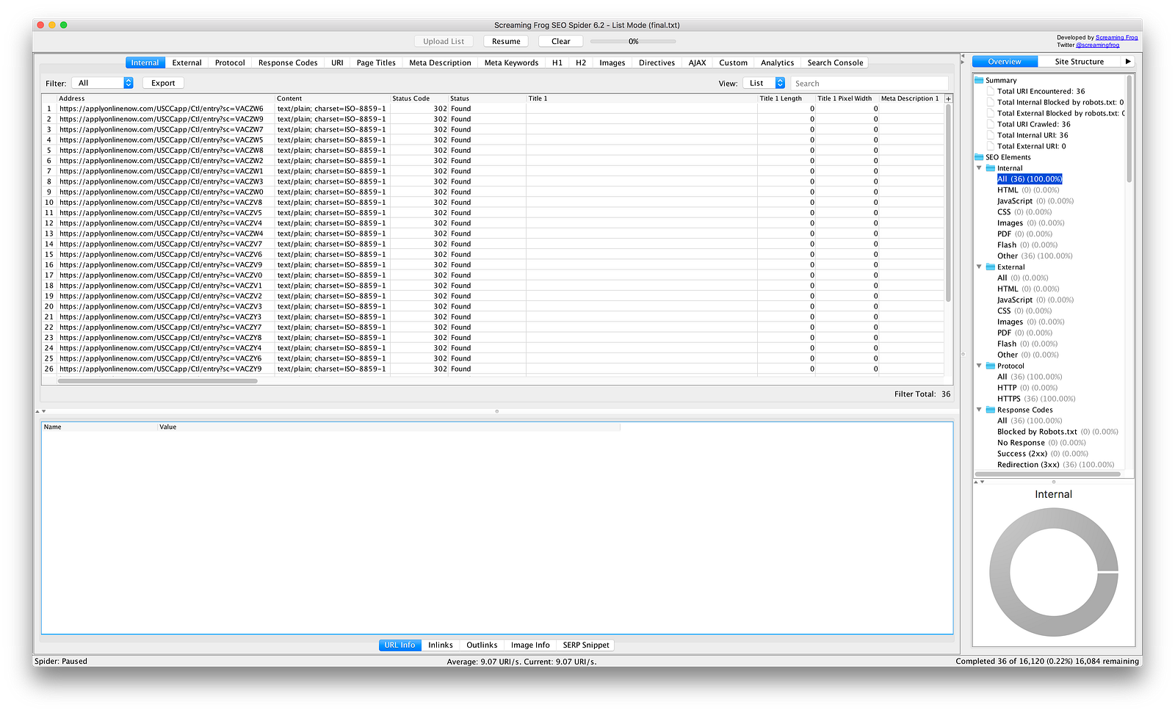Open the URI tab
The image size is (1175, 713).
[337, 62]
